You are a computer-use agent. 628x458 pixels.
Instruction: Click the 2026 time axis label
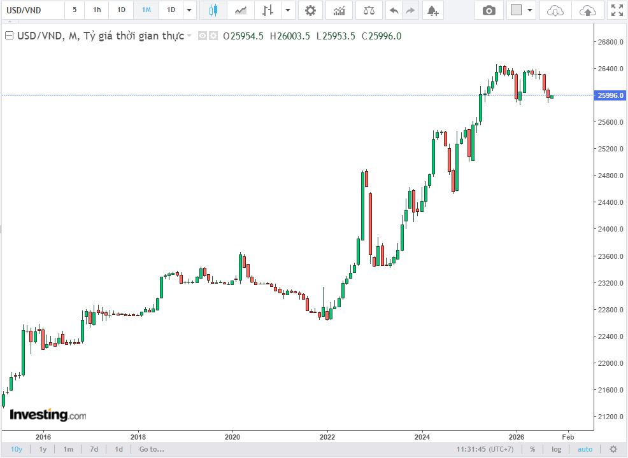(517, 437)
